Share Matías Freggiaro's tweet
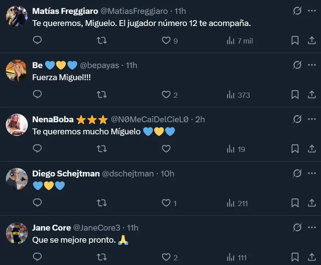This screenshot has height=265, width=321. click(312, 41)
